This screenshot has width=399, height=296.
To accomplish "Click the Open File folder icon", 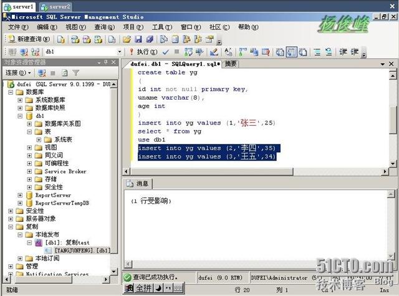I will click(127, 39).
